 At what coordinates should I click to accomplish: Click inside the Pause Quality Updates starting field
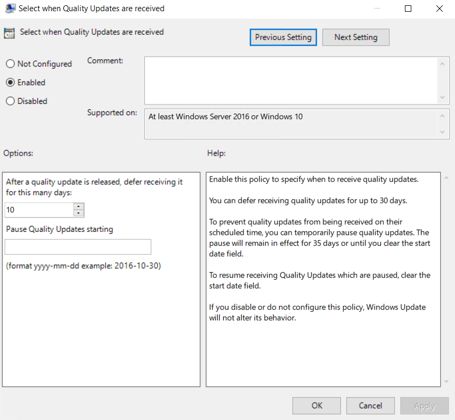[77, 247]
